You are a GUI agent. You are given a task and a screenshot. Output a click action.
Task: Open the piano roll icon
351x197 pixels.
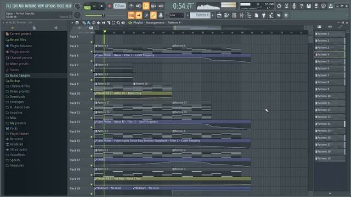pyautogui.click(x=227, y=15)
